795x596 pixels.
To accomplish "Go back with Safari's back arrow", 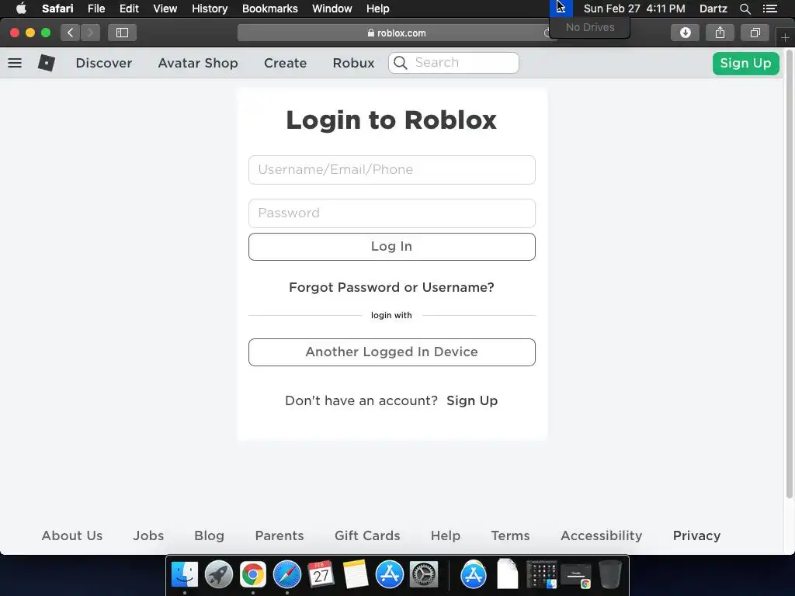I will click(x=71, y=33).
